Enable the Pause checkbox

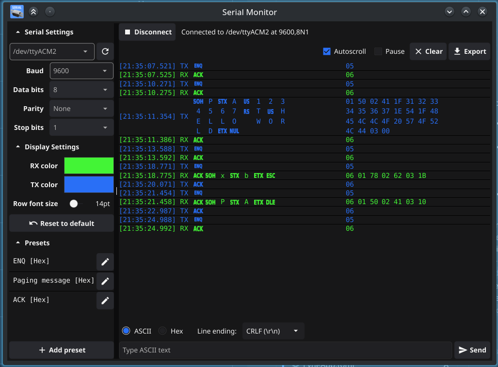(378, 51)
